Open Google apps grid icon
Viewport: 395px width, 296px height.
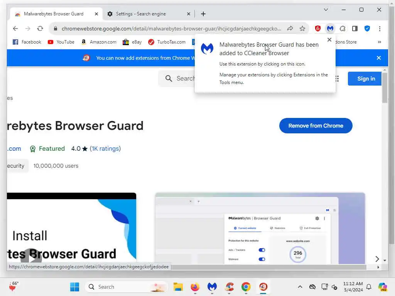point(337,79)
